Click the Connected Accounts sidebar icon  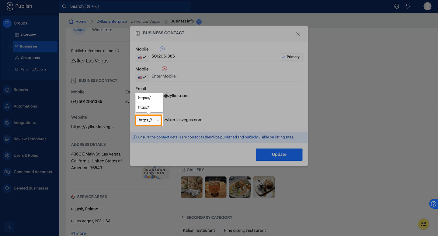click(7, 172)
